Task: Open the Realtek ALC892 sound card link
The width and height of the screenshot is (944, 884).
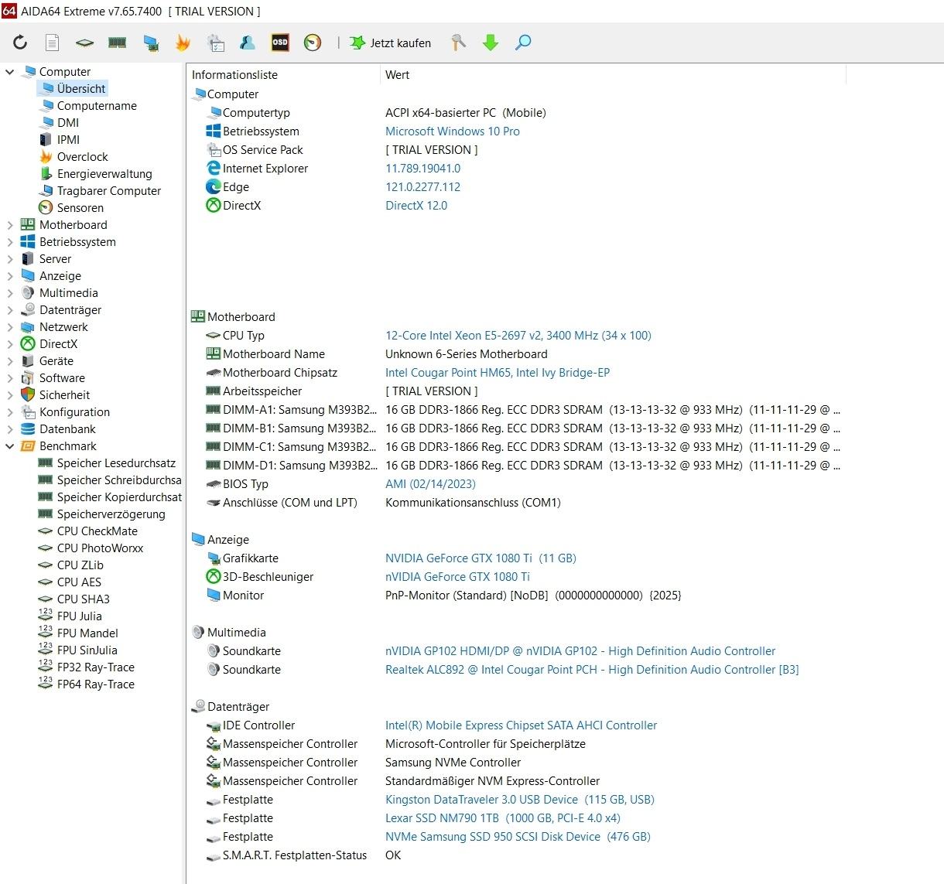Action: (x=592, y=670)
